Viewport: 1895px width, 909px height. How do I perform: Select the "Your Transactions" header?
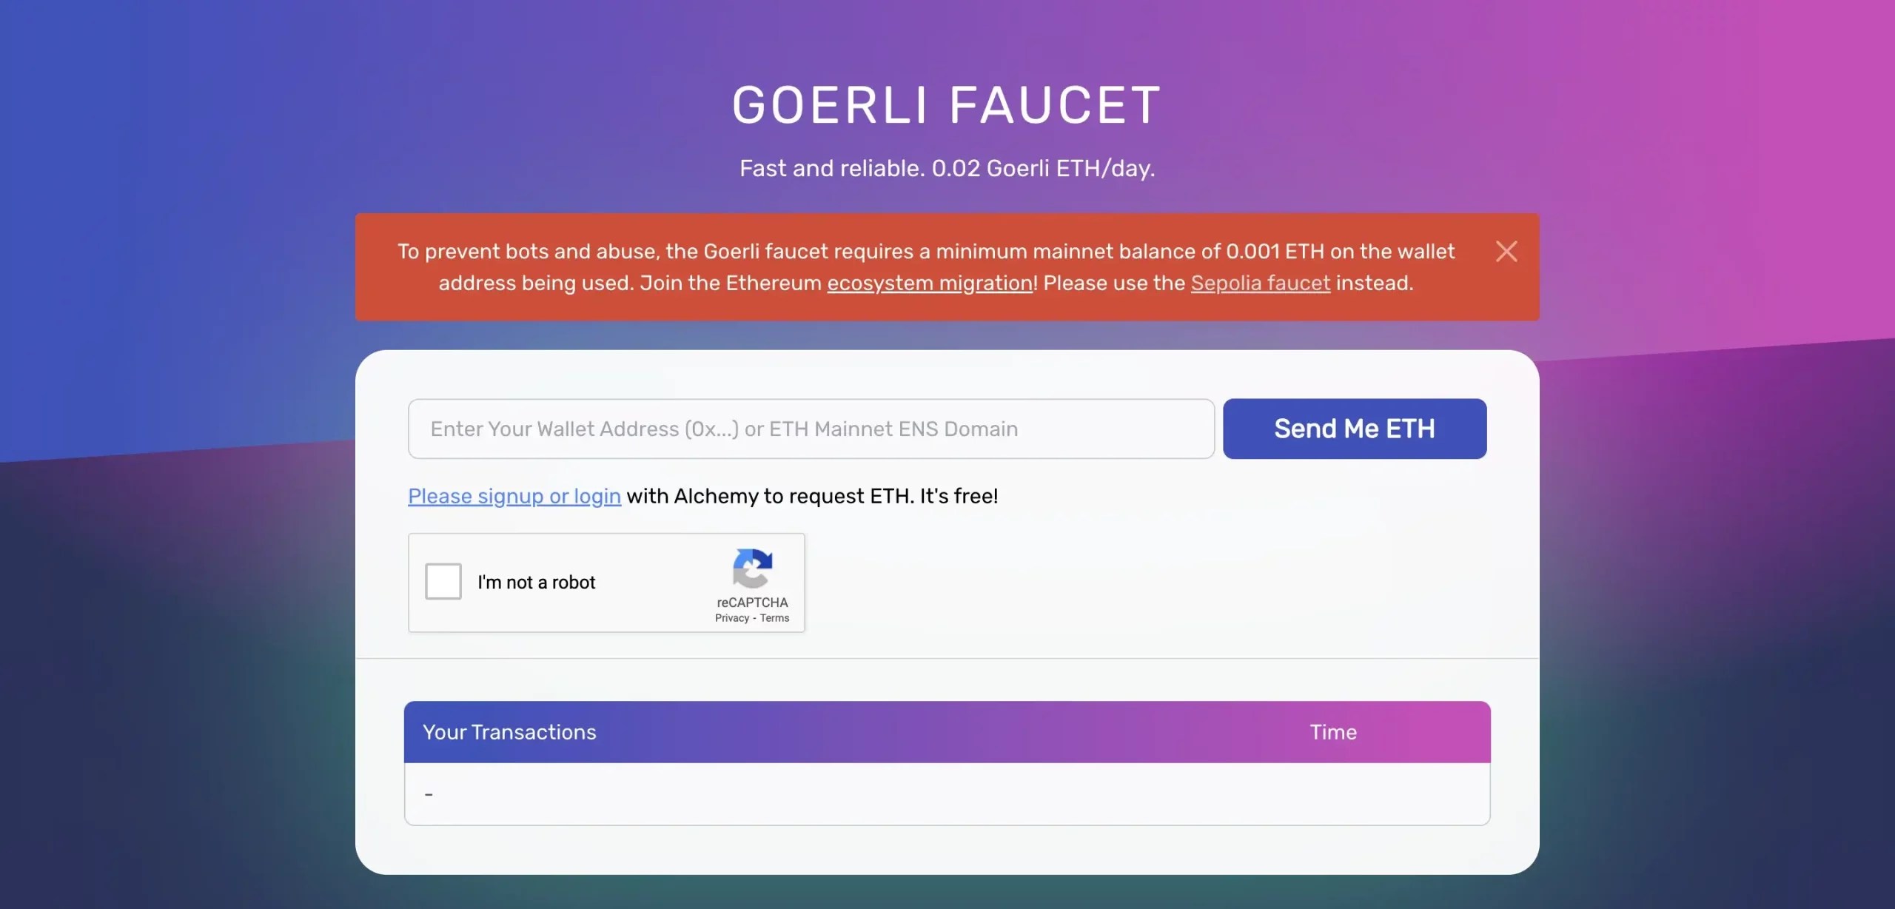509,731
